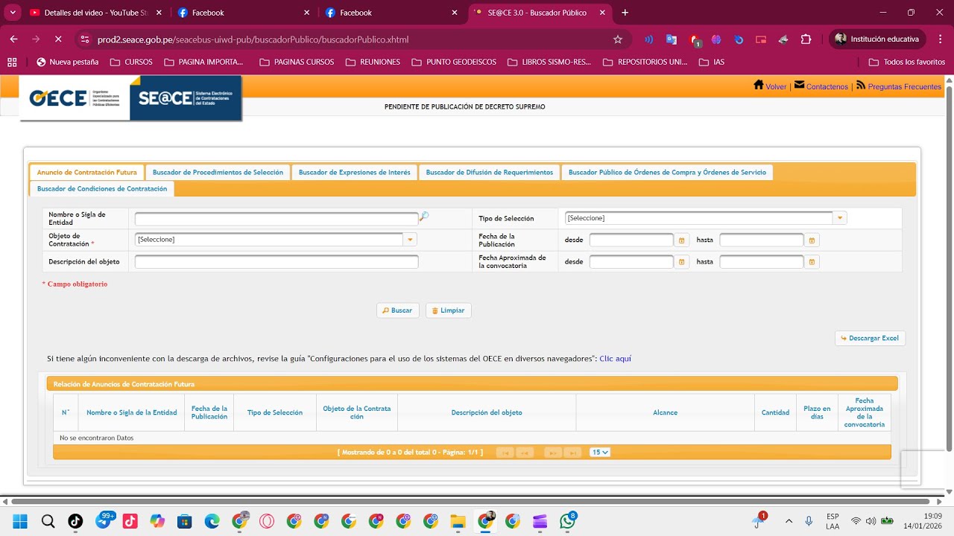954x536 pixels.
Task: Bookmark this page with the star icon
Action: click(x=617, y=39)
